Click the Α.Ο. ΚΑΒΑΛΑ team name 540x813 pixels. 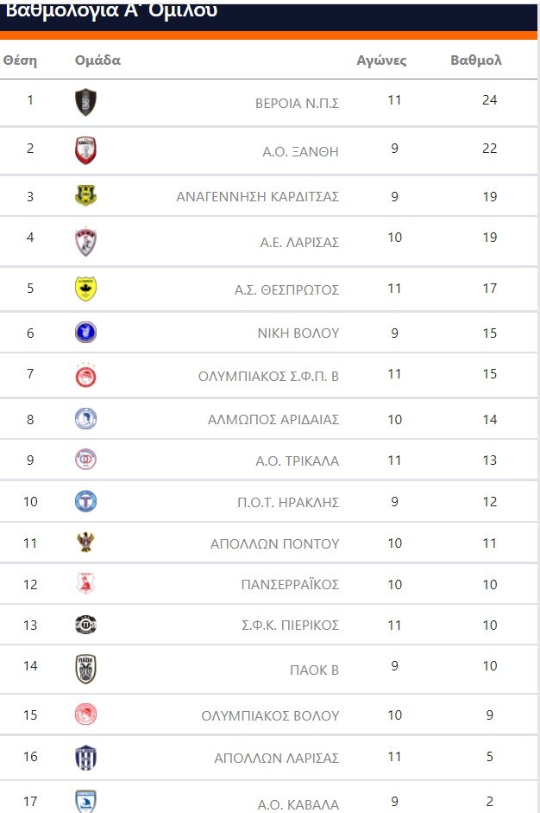[x=298, y=805]
